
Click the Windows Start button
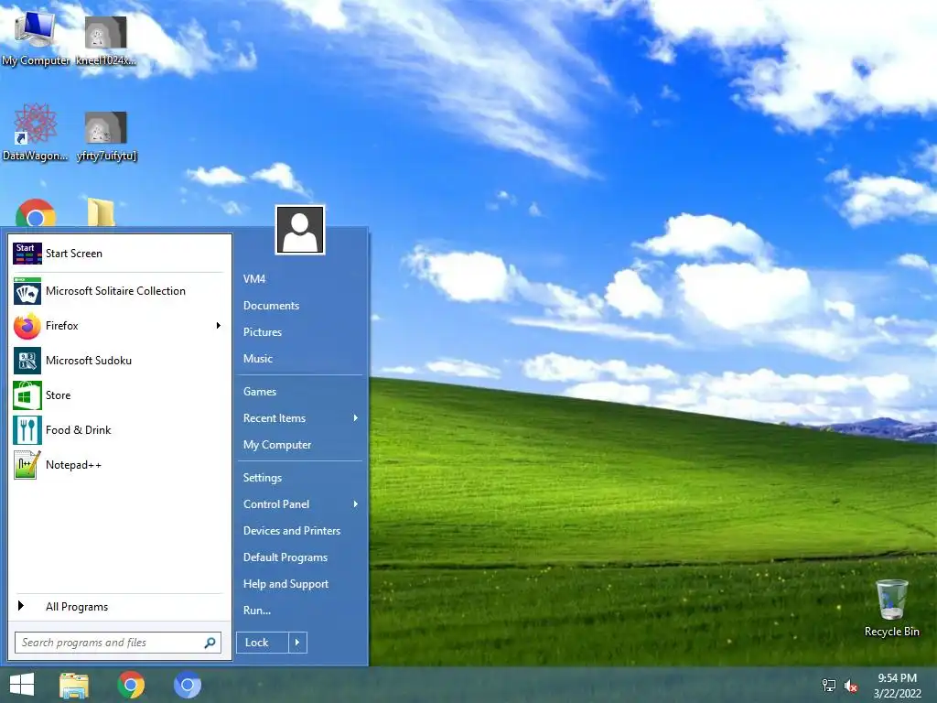coord(22,685)
